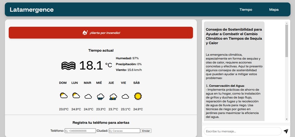Select Monday partly sunny forecast icon
Image resolution: width=295 pixels, height=137 pixels.
pyautogui.click(x=76, y=95)
